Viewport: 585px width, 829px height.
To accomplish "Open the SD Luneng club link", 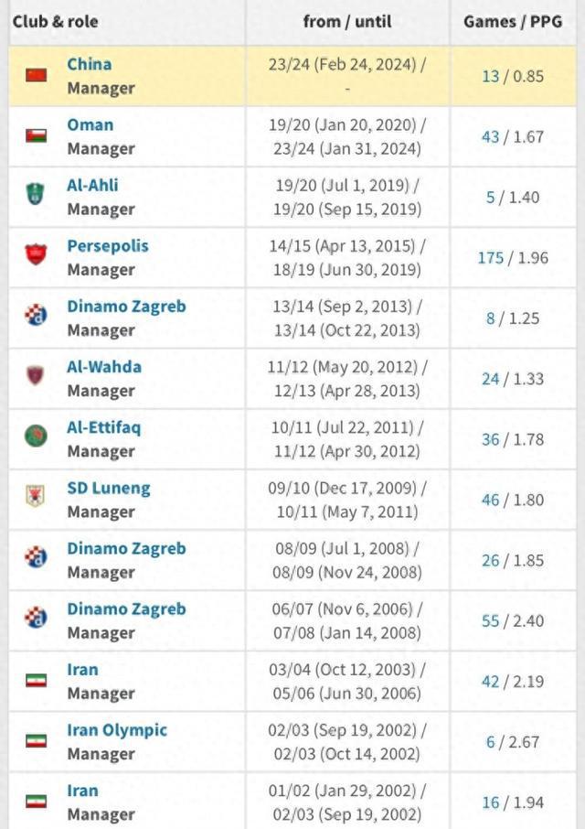I will point(109,488).
